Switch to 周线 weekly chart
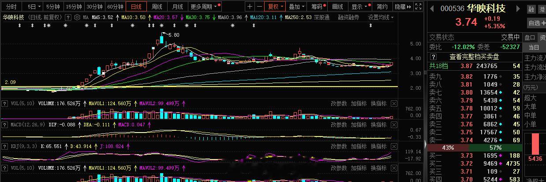The image size is (546, 182). (157, 7)
